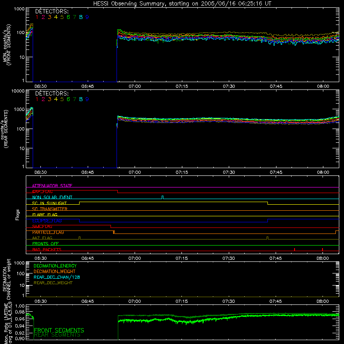Click the ATTENUATOR_STATE flag label
Screen dimensions: 344x344
pyautogui.click(x=52, y=186)
